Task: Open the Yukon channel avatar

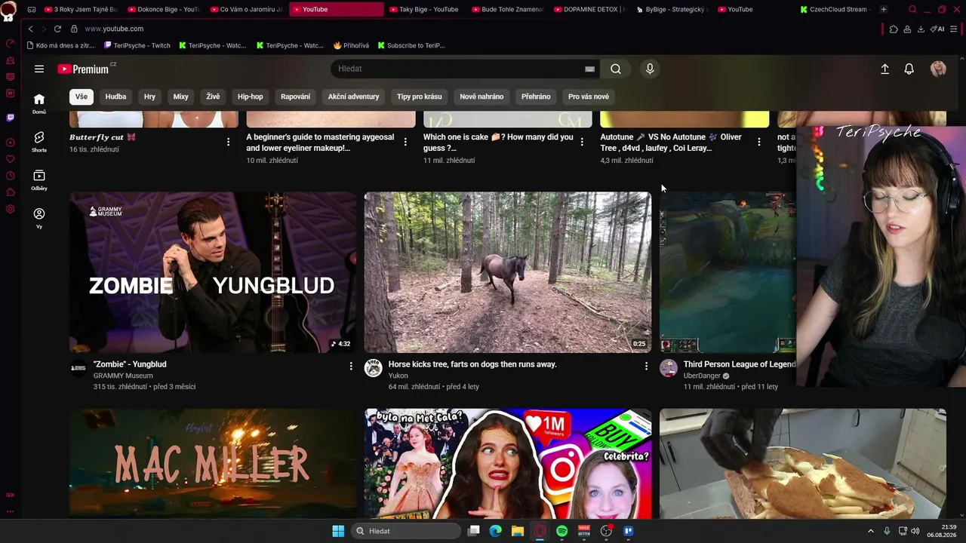Action: pyautogui.click(x=374, y=368)
